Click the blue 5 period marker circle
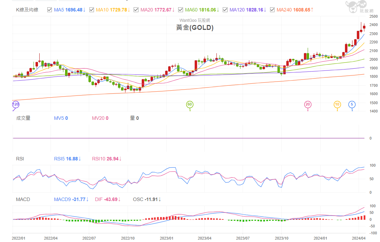Image resolution: width=380 pixels, height=242 pixels. 352,104
